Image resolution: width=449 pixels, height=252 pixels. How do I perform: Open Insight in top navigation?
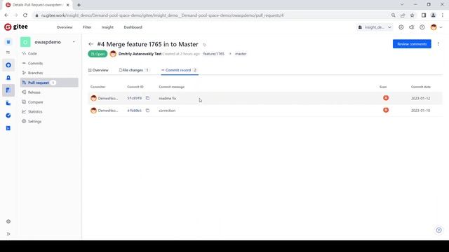(107, 27)
